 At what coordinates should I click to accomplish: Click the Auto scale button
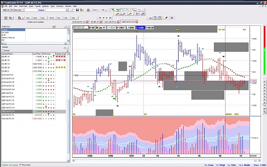tap(150, 18)
